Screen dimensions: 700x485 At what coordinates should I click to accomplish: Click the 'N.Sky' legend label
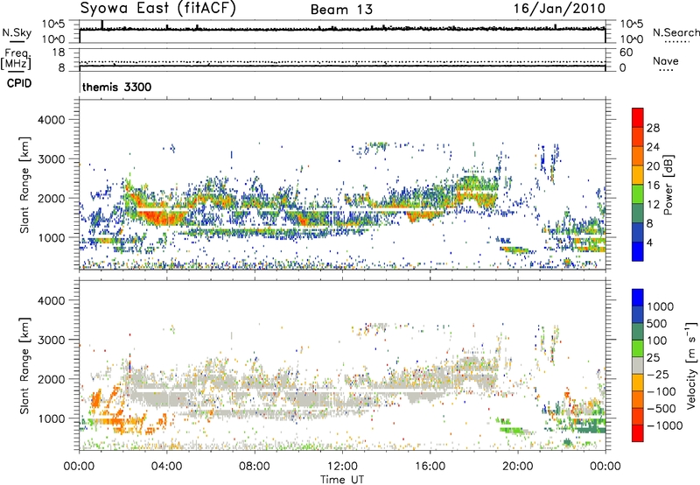click(17, 32)
